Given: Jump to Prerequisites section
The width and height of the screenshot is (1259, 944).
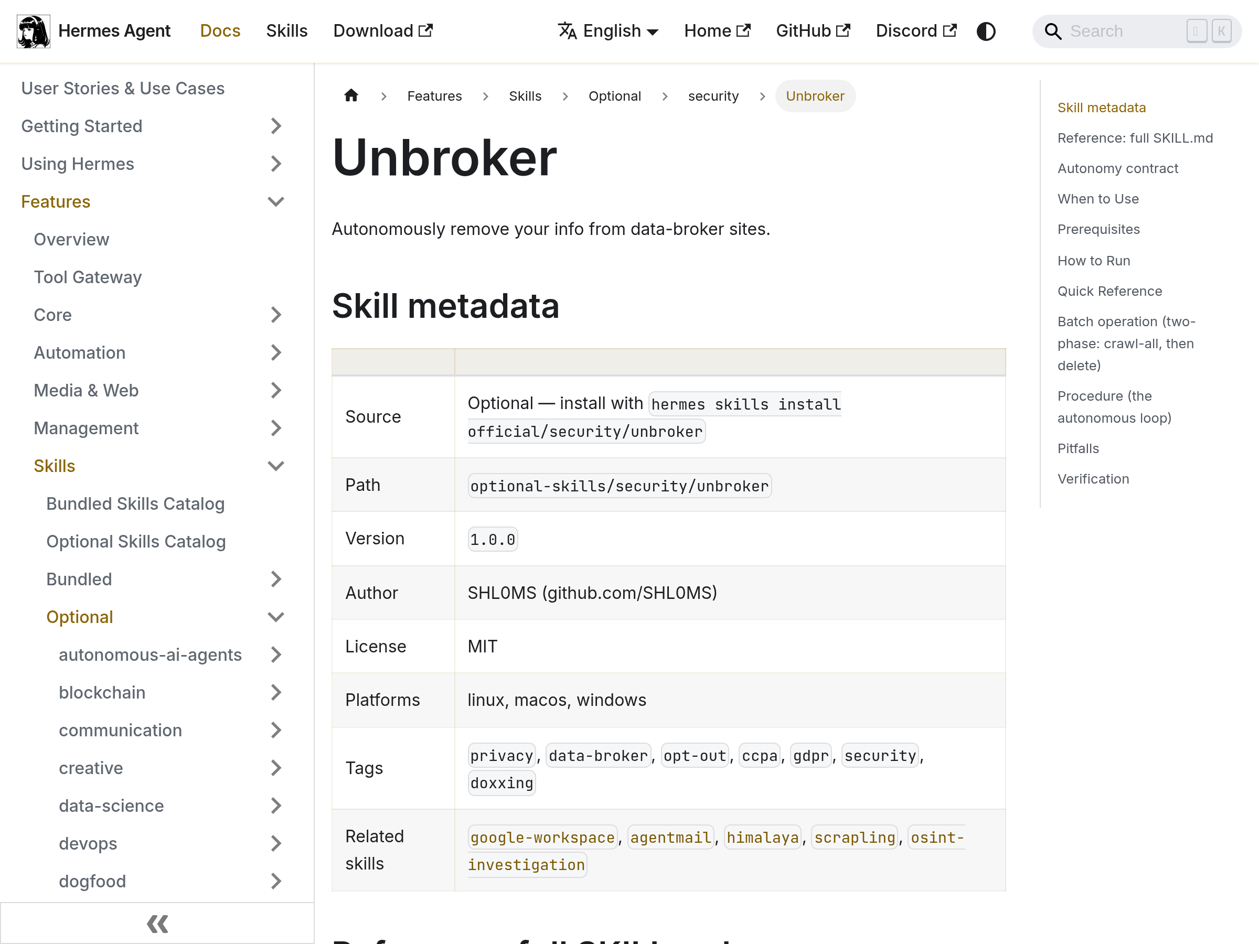Looking at the screenshot, I should [x=1098, y=229].
